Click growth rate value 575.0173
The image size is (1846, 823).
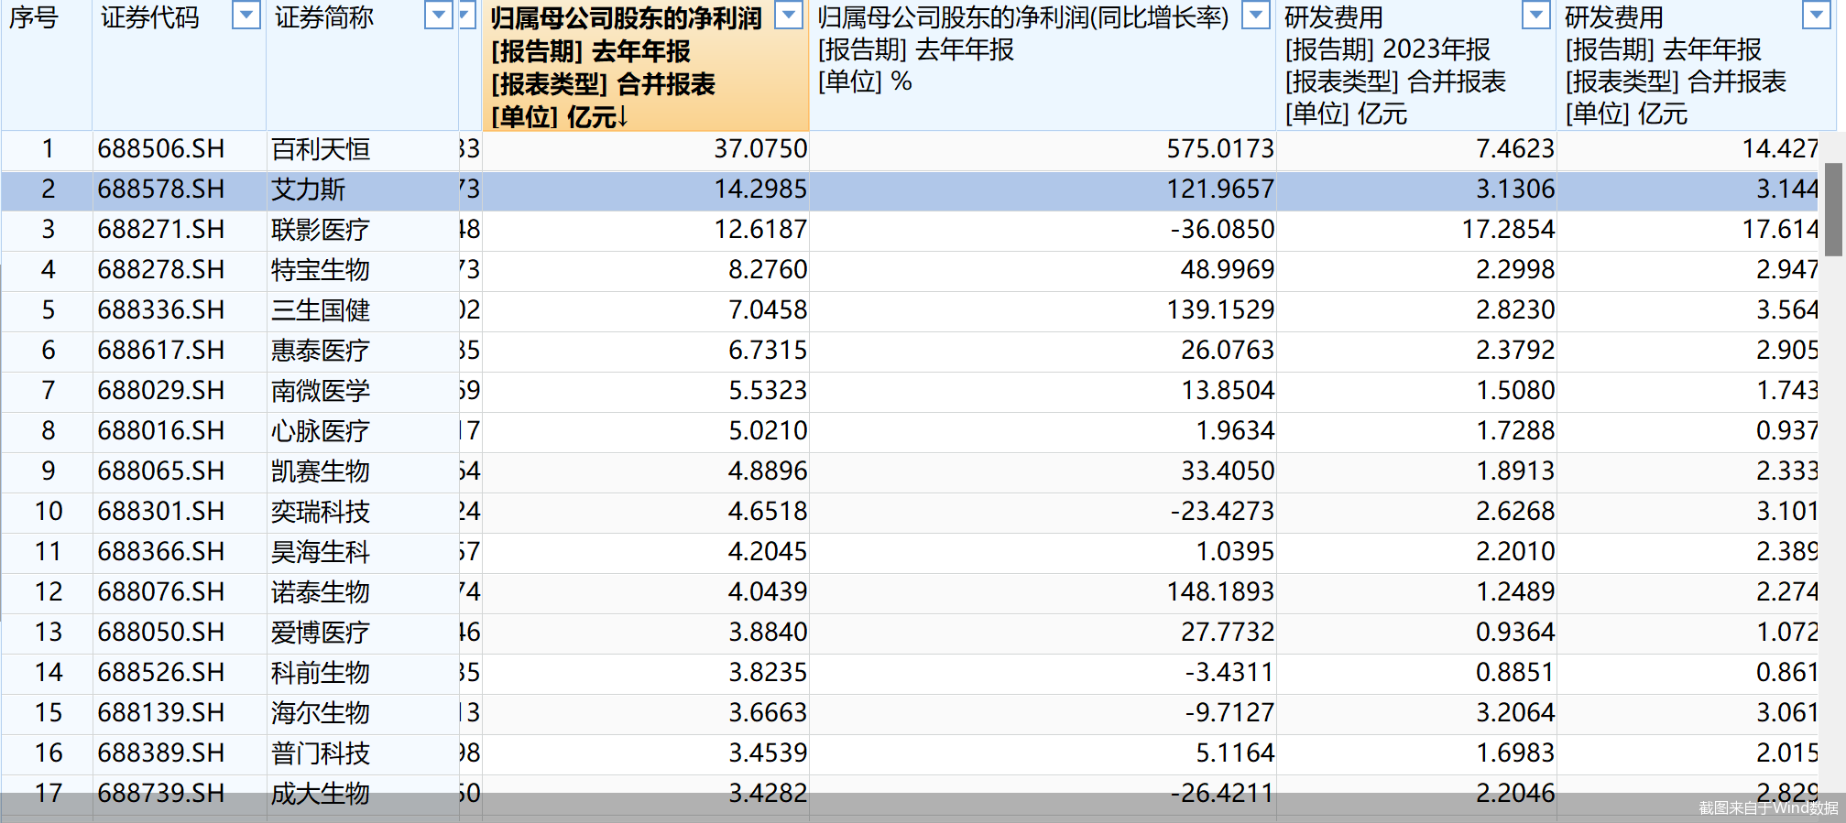point(1220,149)
